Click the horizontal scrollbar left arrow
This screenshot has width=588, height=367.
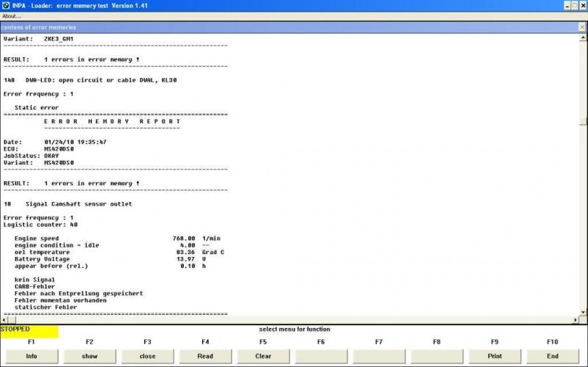[4, 321]
